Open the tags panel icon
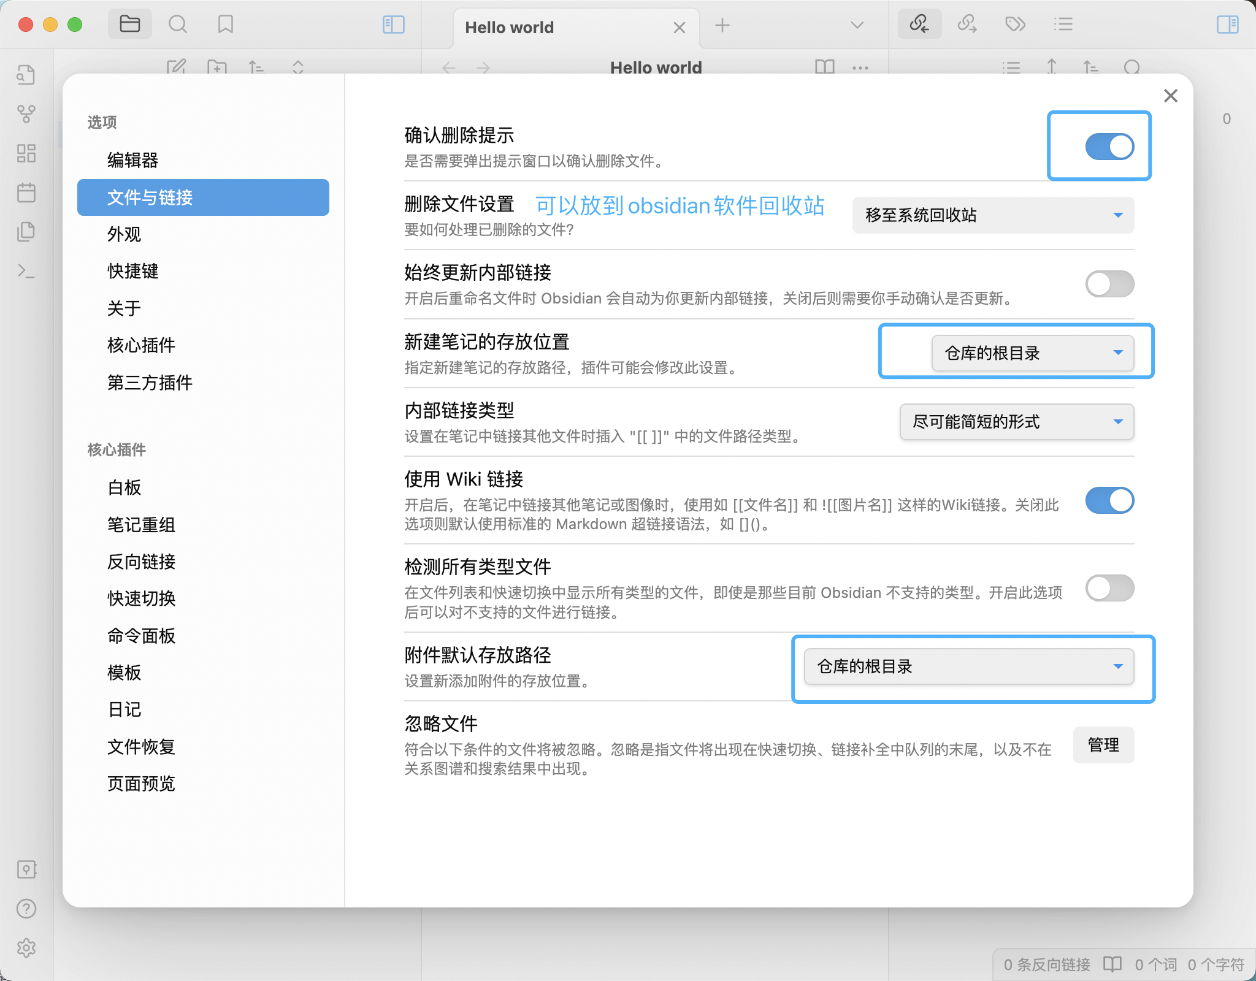 pyautogui.click(x=1015, y=25)
